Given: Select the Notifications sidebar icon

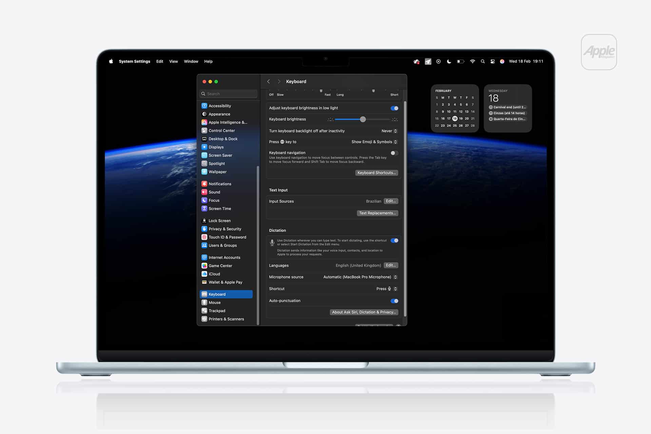Looking at the screenshot, I should coord(204,184).
